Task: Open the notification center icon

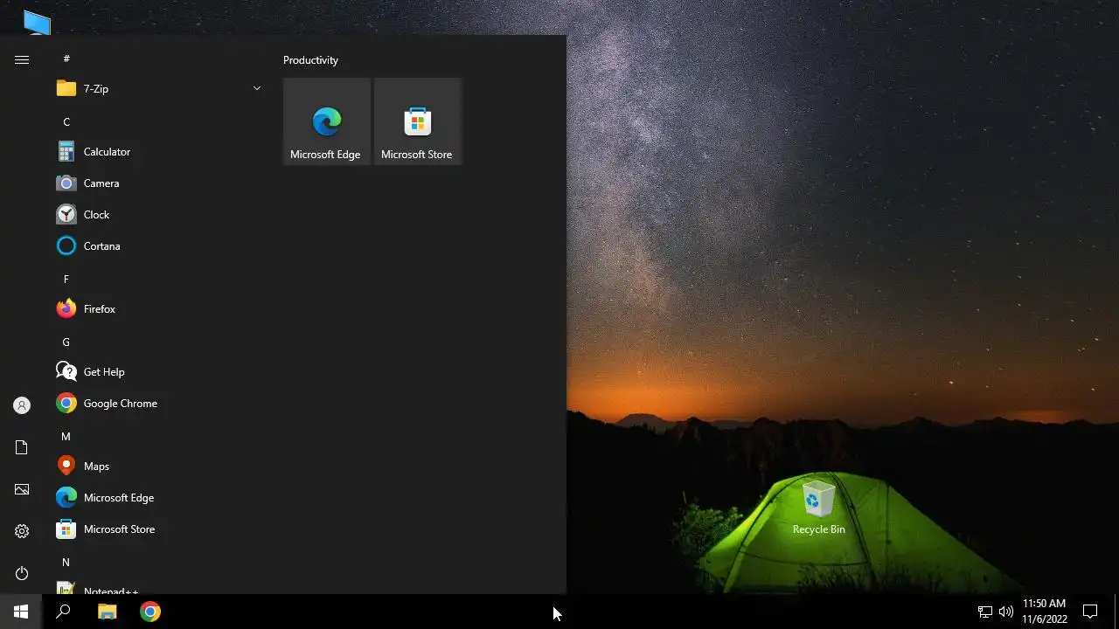Action: pos(1090,612)
